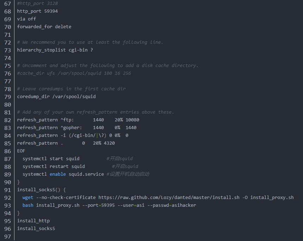The width and height of the screenshot is (303, 241).
Task: Click the --passwd=asihacker argument
Action: coord(172,205)
